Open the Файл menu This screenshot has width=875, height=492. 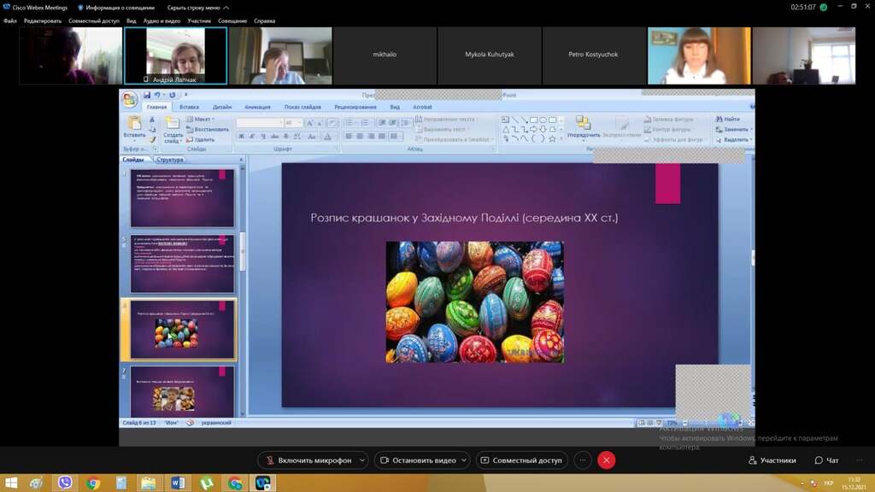pyautogui.click(x=10, y=20)
